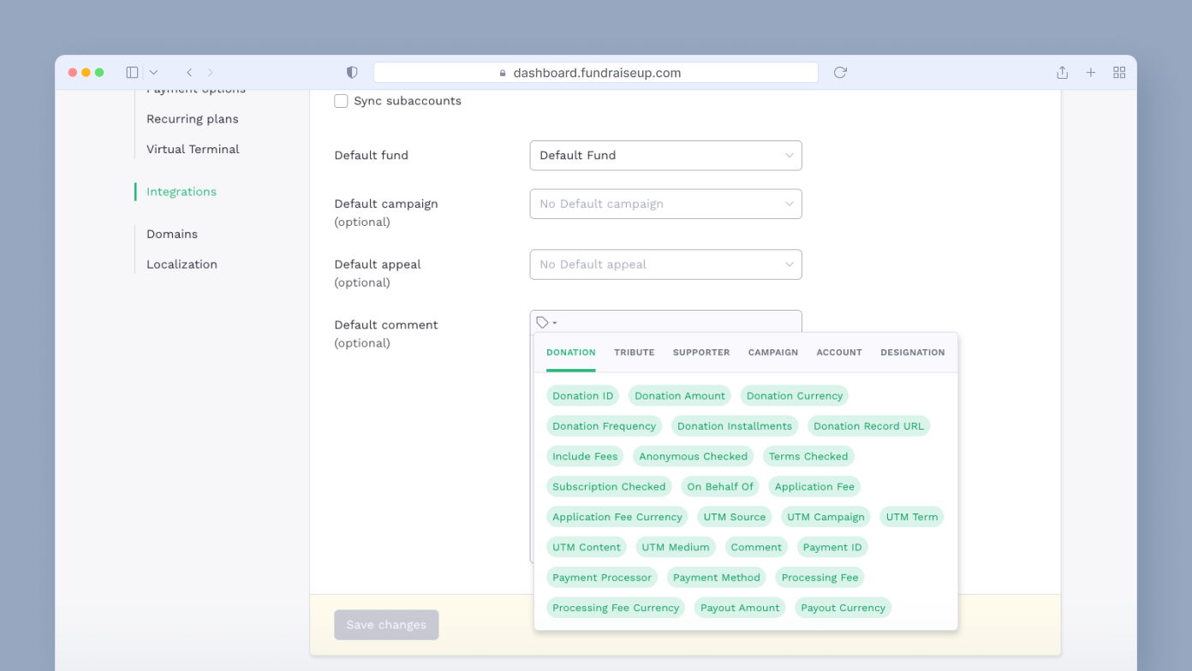Image resolution: width=1192 pixels, height=671 pixels.
Task: Insert the UTM Term tag
Action: [912, 517]
